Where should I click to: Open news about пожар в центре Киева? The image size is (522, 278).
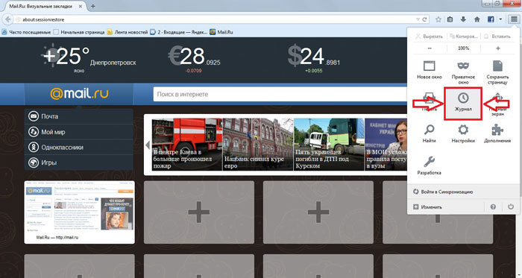coord(187,145)
